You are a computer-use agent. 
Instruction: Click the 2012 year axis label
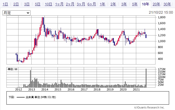tap(19, 89)
